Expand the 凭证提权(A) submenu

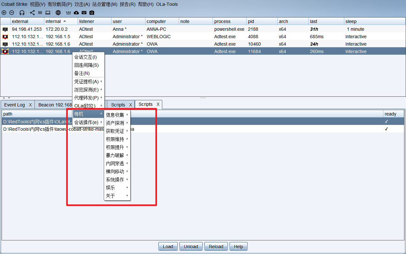88,82
